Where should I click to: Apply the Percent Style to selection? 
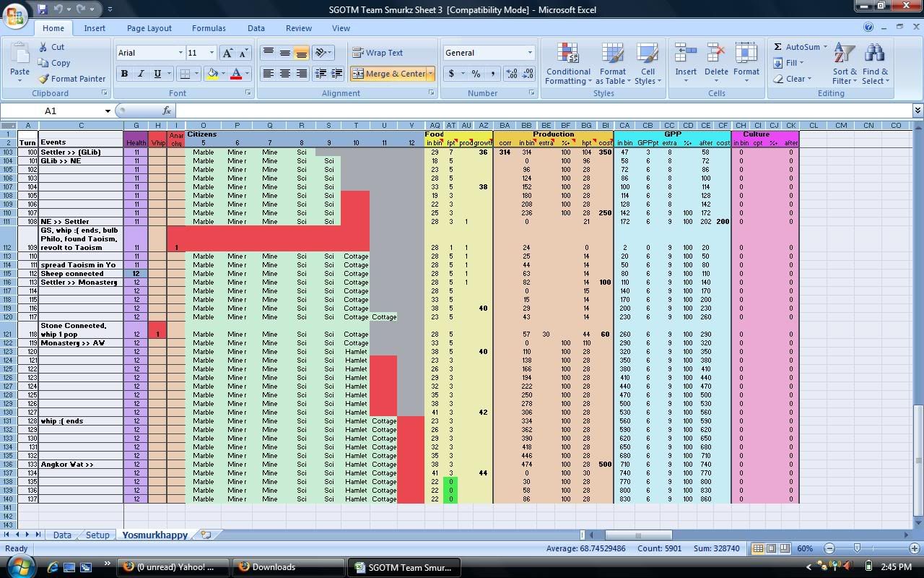click(x=474, y=74)
